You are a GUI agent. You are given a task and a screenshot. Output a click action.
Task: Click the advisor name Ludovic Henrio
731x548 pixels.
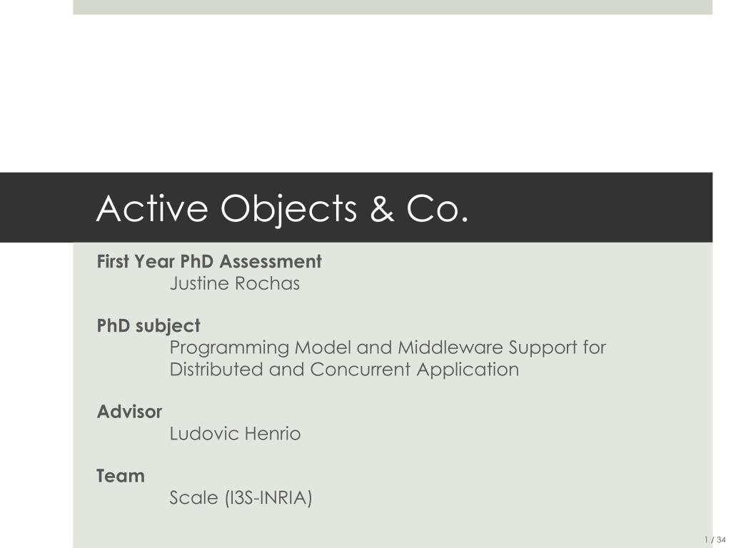(235, 433)
